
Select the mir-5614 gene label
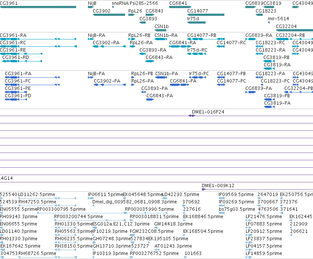[x=278, y=18]
